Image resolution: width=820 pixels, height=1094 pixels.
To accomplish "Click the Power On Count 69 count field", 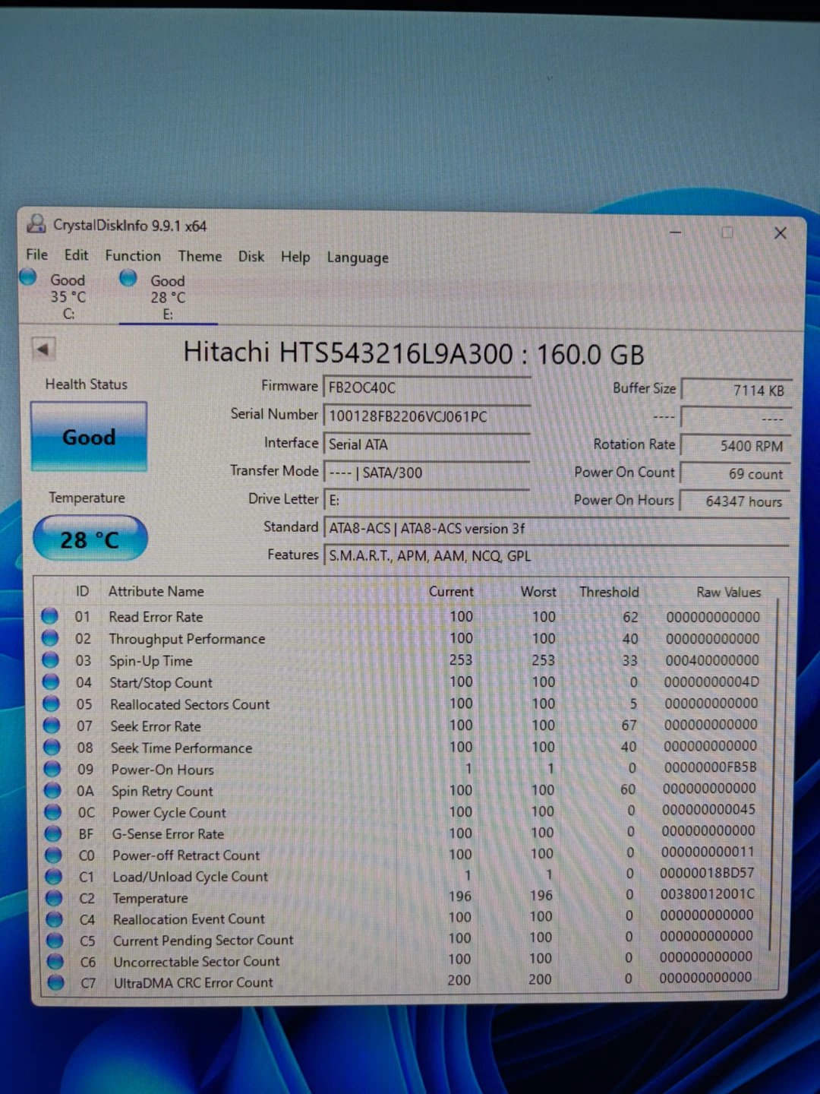I will tap(736, 473).
